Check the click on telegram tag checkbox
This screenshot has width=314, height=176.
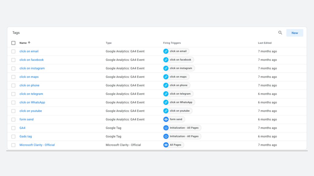point(13,94)
